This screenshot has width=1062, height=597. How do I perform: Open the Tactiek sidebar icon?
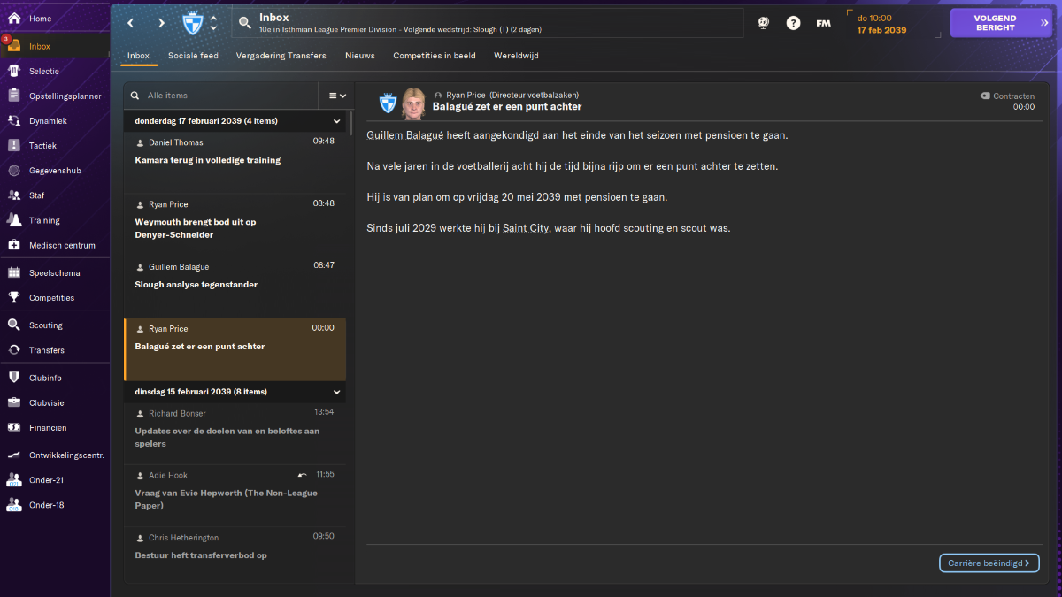(x=14, y=146)
